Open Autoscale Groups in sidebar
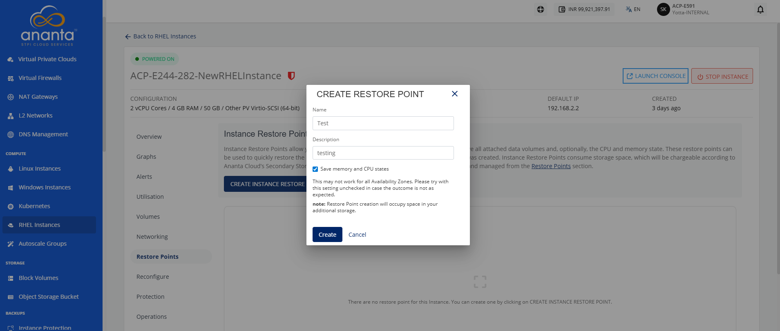780x331 pixels. [42, 244]
